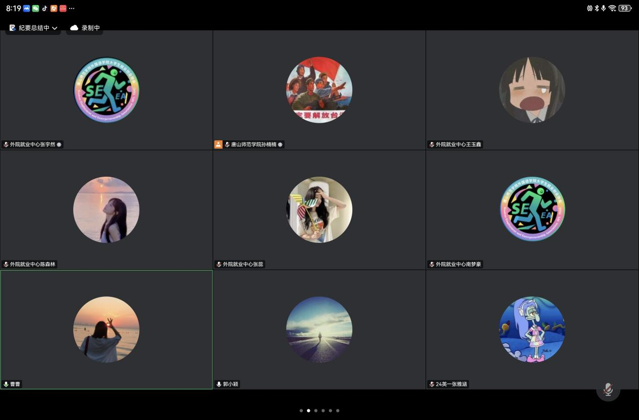Select 外院就业中心张蕊's avatar thumbnail

coord(319,209)
